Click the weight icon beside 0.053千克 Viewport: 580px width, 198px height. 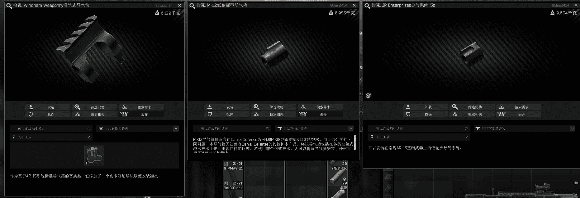click(331, 13)
